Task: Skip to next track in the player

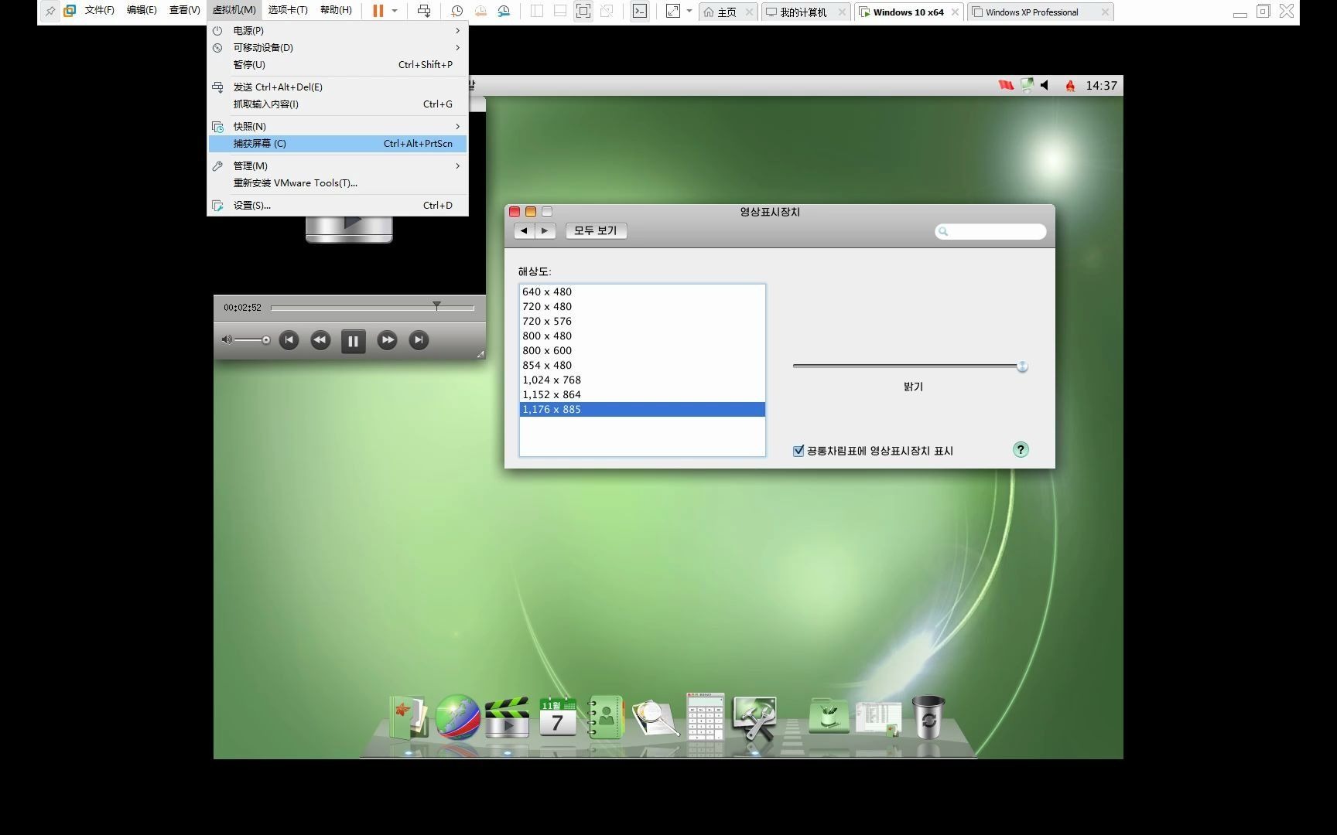Action: (419, 340)
